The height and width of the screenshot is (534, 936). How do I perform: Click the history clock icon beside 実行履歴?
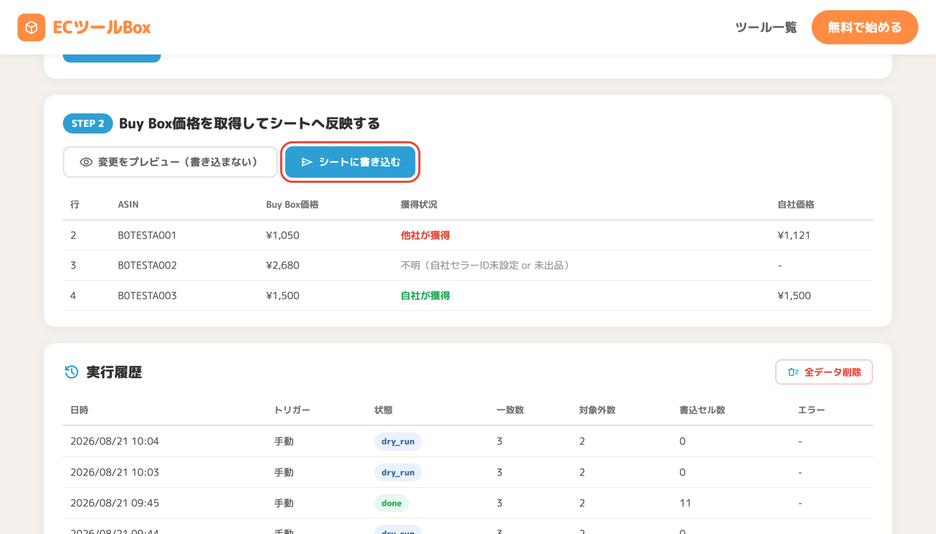pos(71,372)
